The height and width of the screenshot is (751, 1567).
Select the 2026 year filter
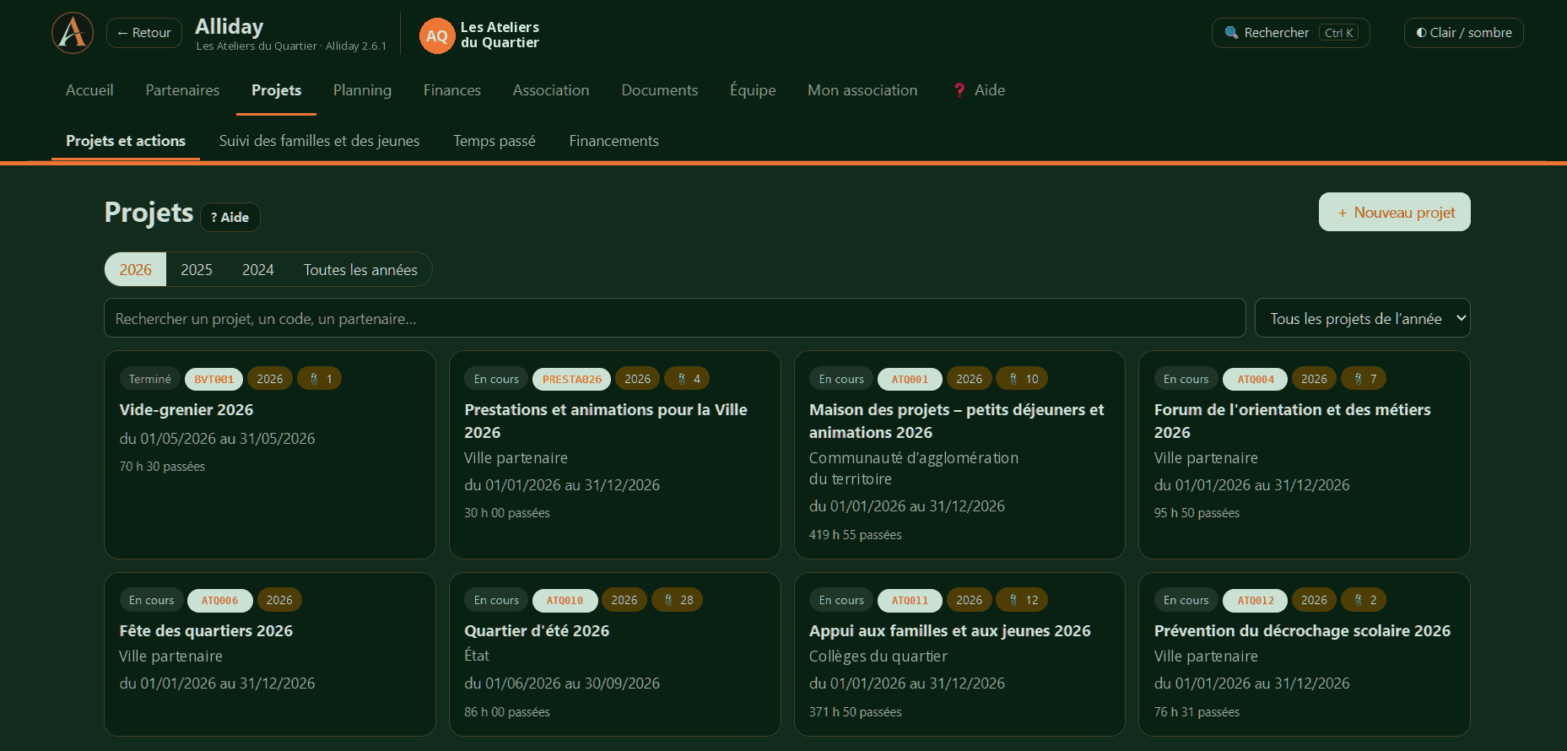click(x=135, y=269)
